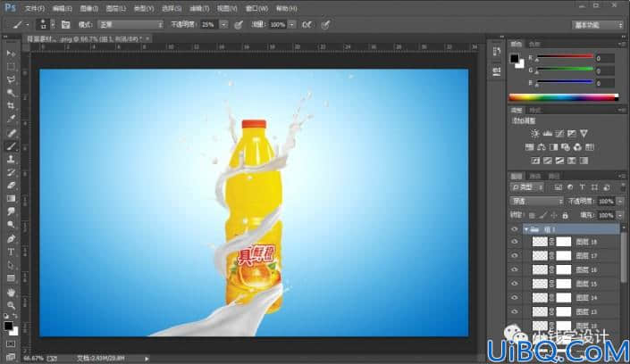Collapse the 组 1 group
This screenshot has height=364, width=630.
coord(526,229)
